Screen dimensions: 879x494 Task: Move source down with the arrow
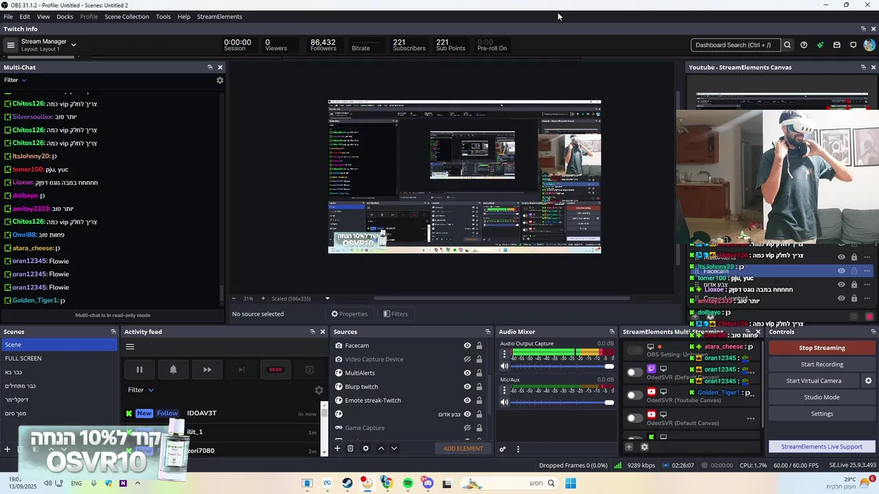(x=393, y=449)
